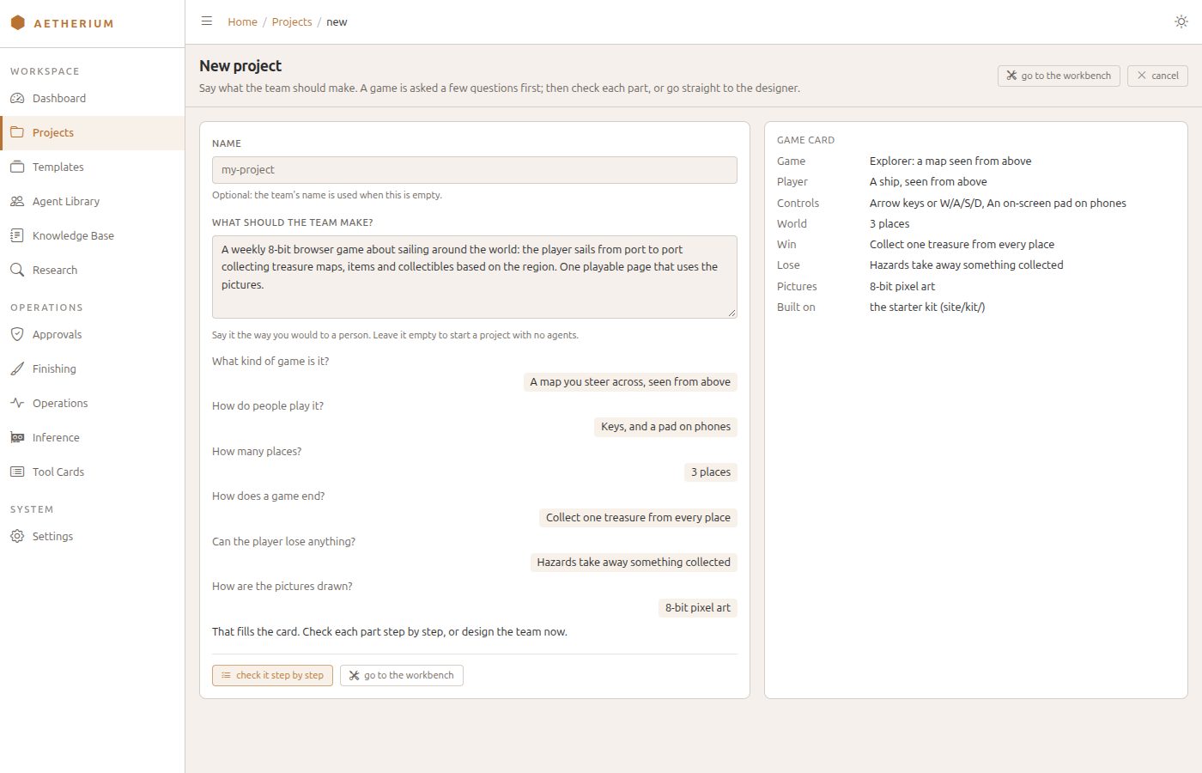
Task: Click the X icon on cancel button
Action: pyautogui.click(x=1142, y=76)
